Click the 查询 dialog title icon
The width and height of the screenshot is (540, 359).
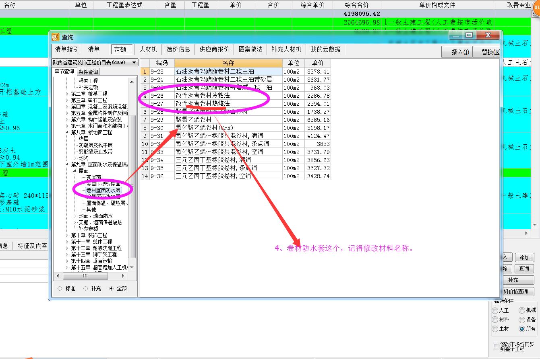pos(56,37)
